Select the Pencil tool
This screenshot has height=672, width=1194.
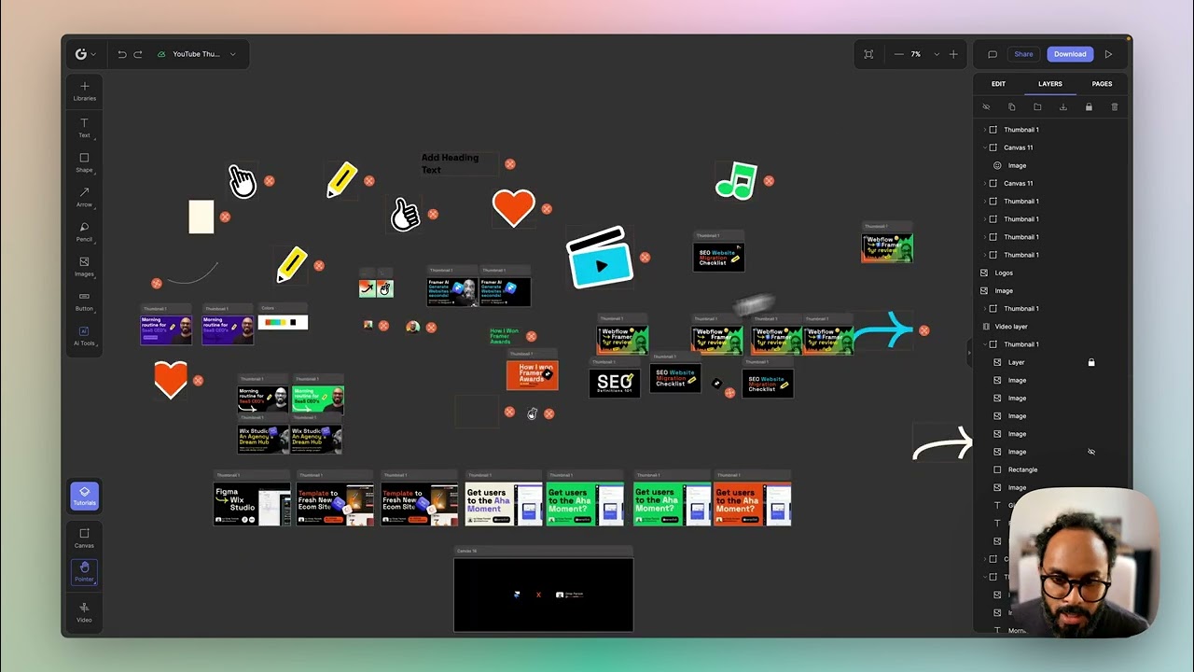tap(84, 231)
